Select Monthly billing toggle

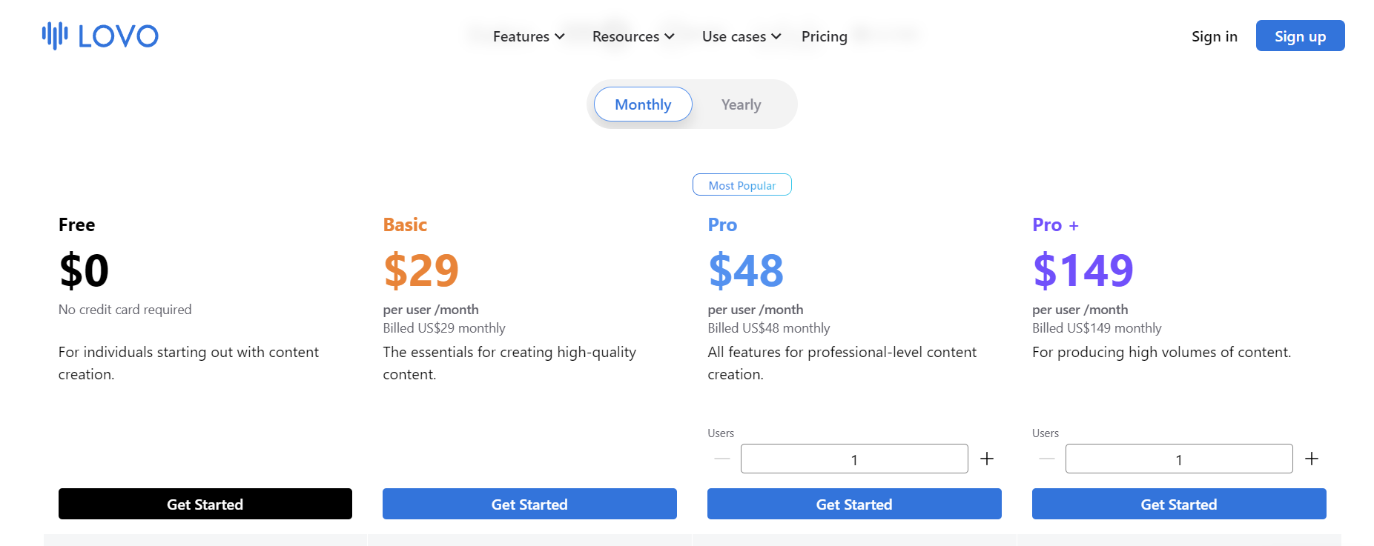643,104
